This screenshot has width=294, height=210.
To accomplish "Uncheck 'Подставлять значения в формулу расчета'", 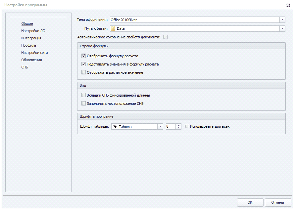I will (84, 64).
